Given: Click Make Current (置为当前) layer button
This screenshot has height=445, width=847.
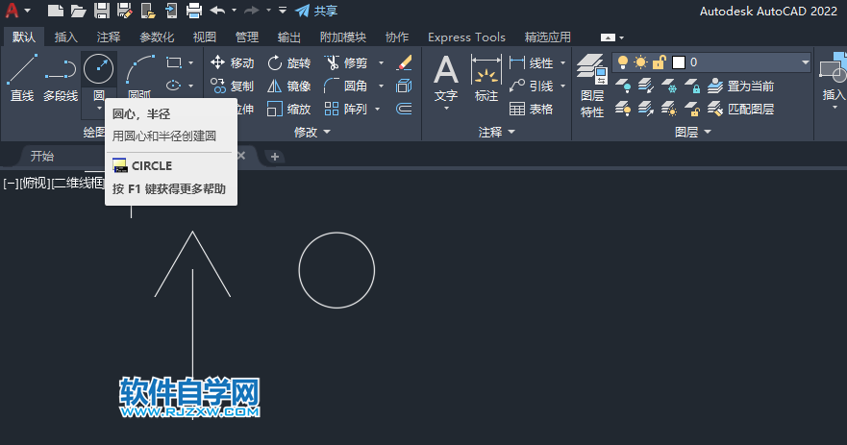Looking at the screenshot, I should [740, 86].
